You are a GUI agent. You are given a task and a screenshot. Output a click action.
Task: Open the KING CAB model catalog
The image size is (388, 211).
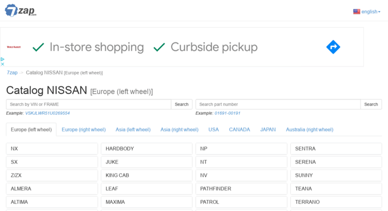(147, 176)
